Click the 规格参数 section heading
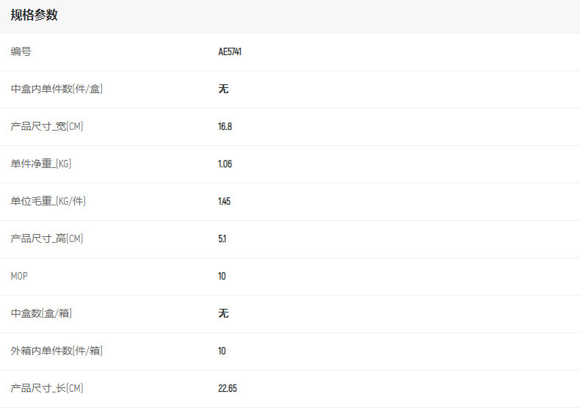580x413 pixels. click(x=35, y=15)
